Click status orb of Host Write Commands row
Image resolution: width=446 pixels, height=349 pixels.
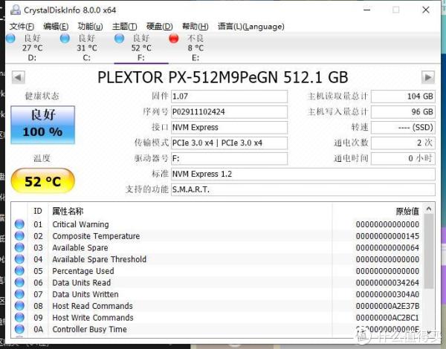point(19,318)
